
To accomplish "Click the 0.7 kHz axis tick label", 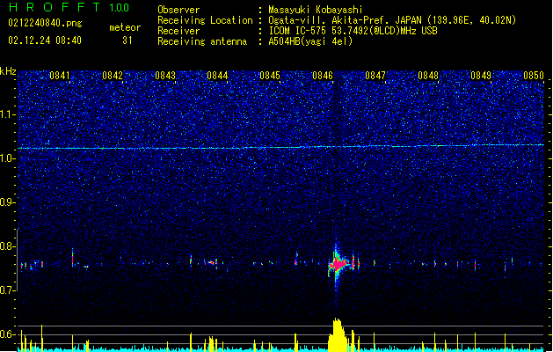I will tap(7, 290).
